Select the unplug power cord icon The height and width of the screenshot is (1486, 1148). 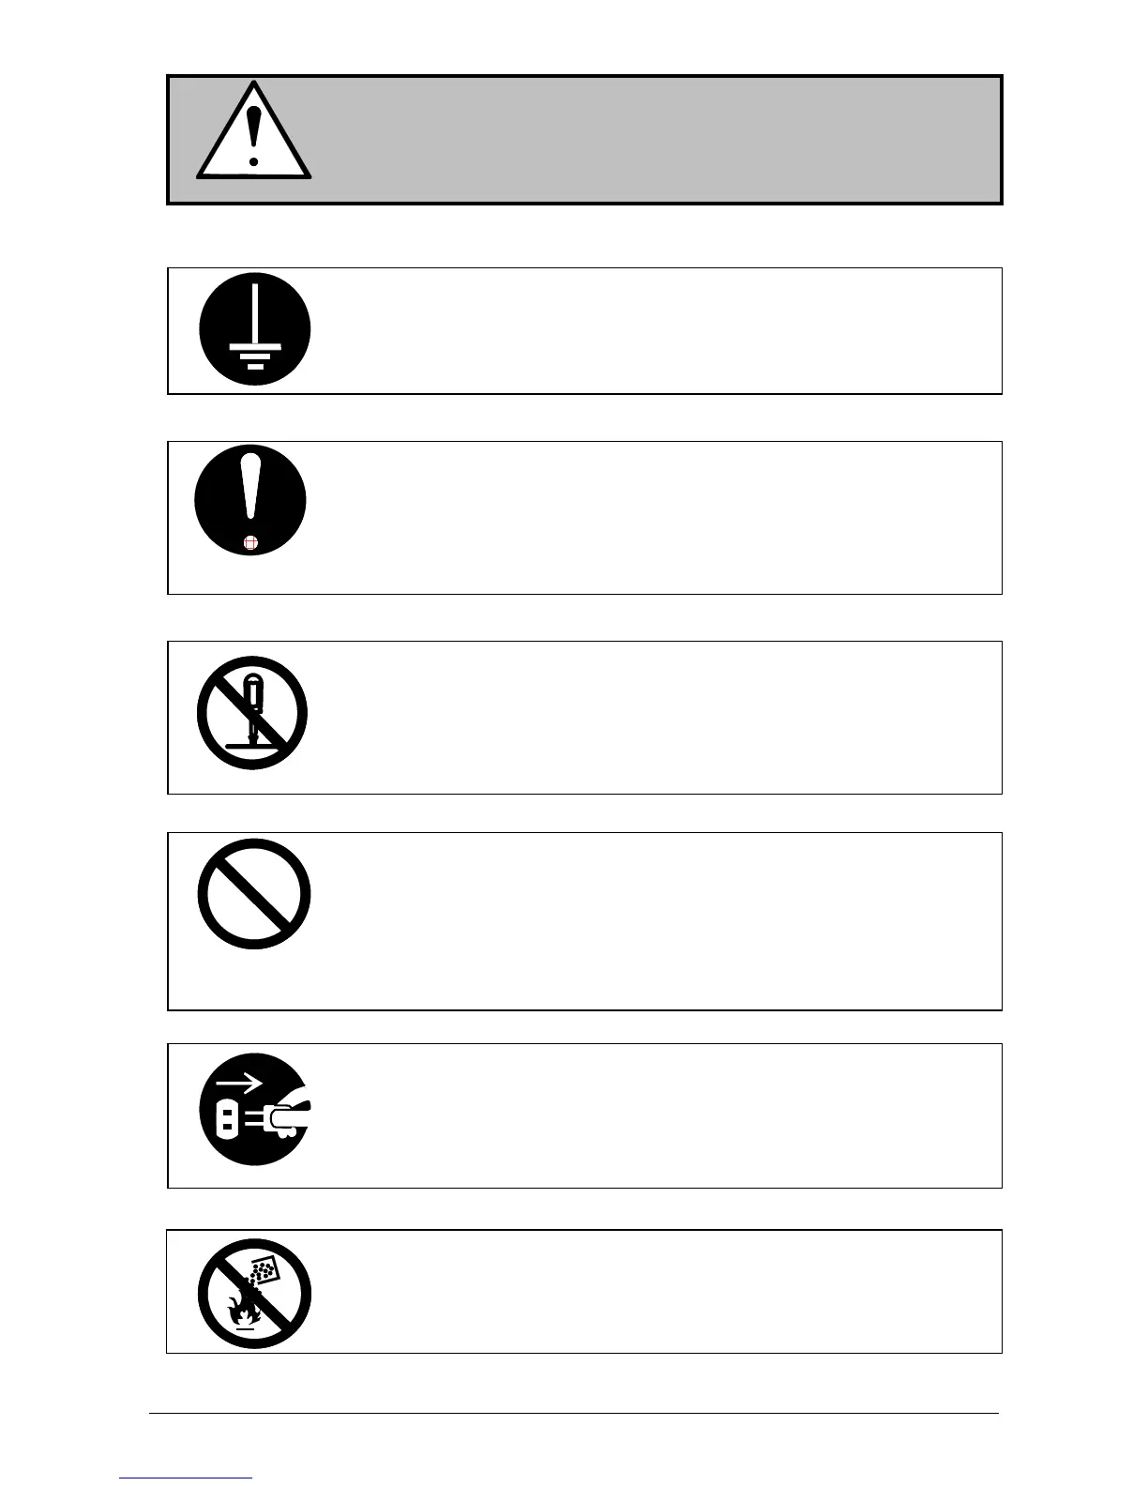[x=254, y=1109]
